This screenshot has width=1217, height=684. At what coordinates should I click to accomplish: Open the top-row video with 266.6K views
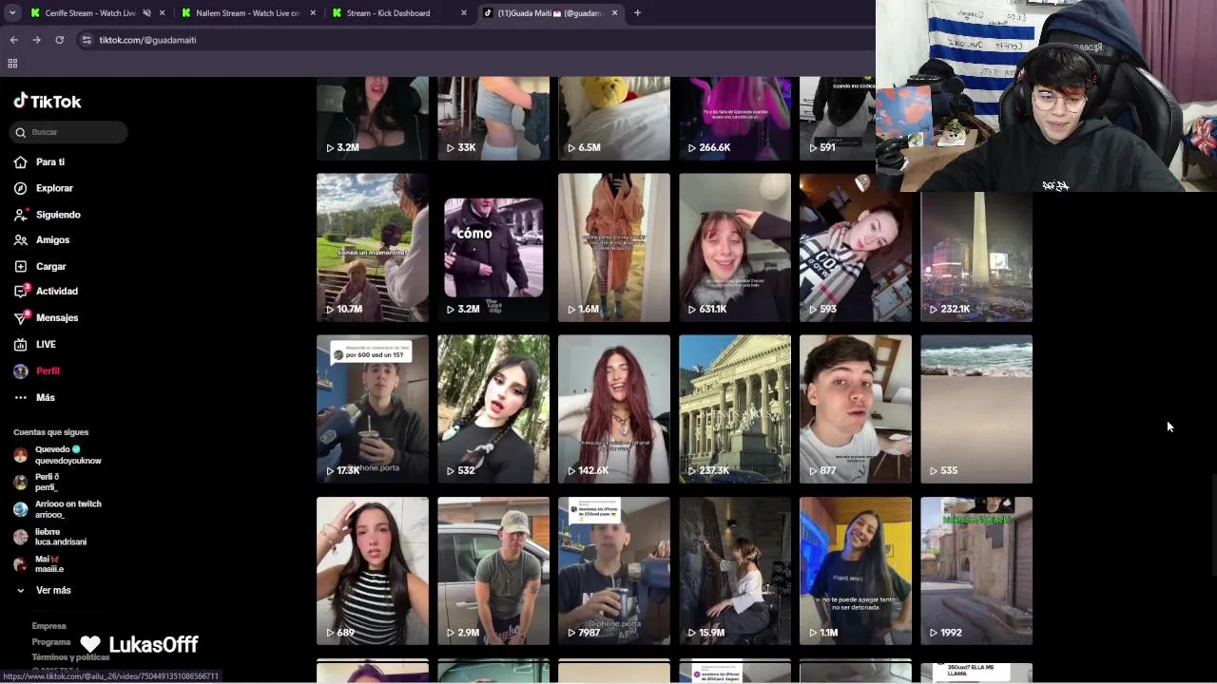735,119
